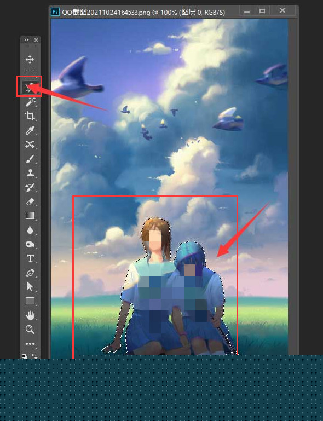The height and width of the screenshot is (421, 323).
Task: Select the Hand tool
Action: click(30, 315)
